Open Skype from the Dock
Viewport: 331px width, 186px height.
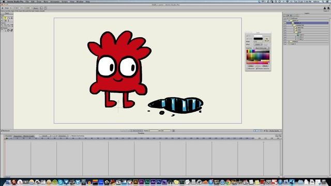click(61, 182)
